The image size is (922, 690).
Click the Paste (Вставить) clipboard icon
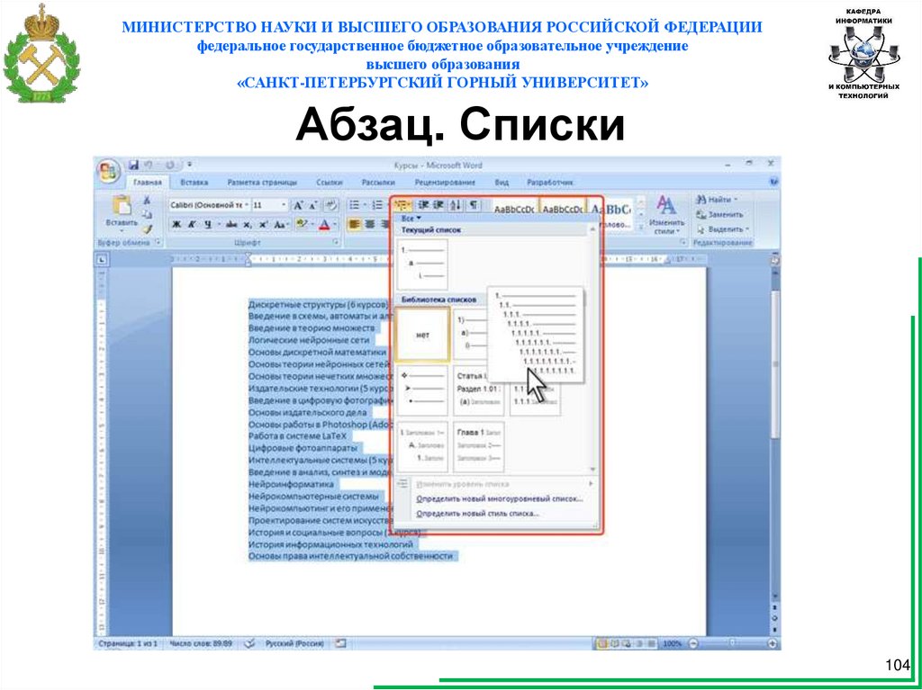pyautogui.click(x=122, y=205)
